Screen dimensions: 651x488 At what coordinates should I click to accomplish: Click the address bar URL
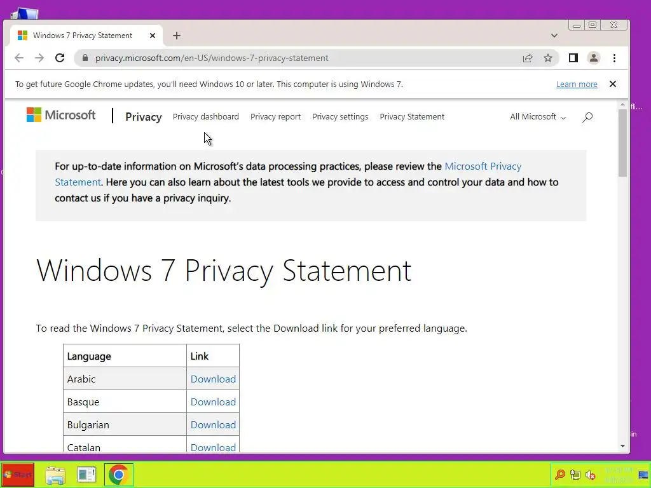(x=212, y=58)
